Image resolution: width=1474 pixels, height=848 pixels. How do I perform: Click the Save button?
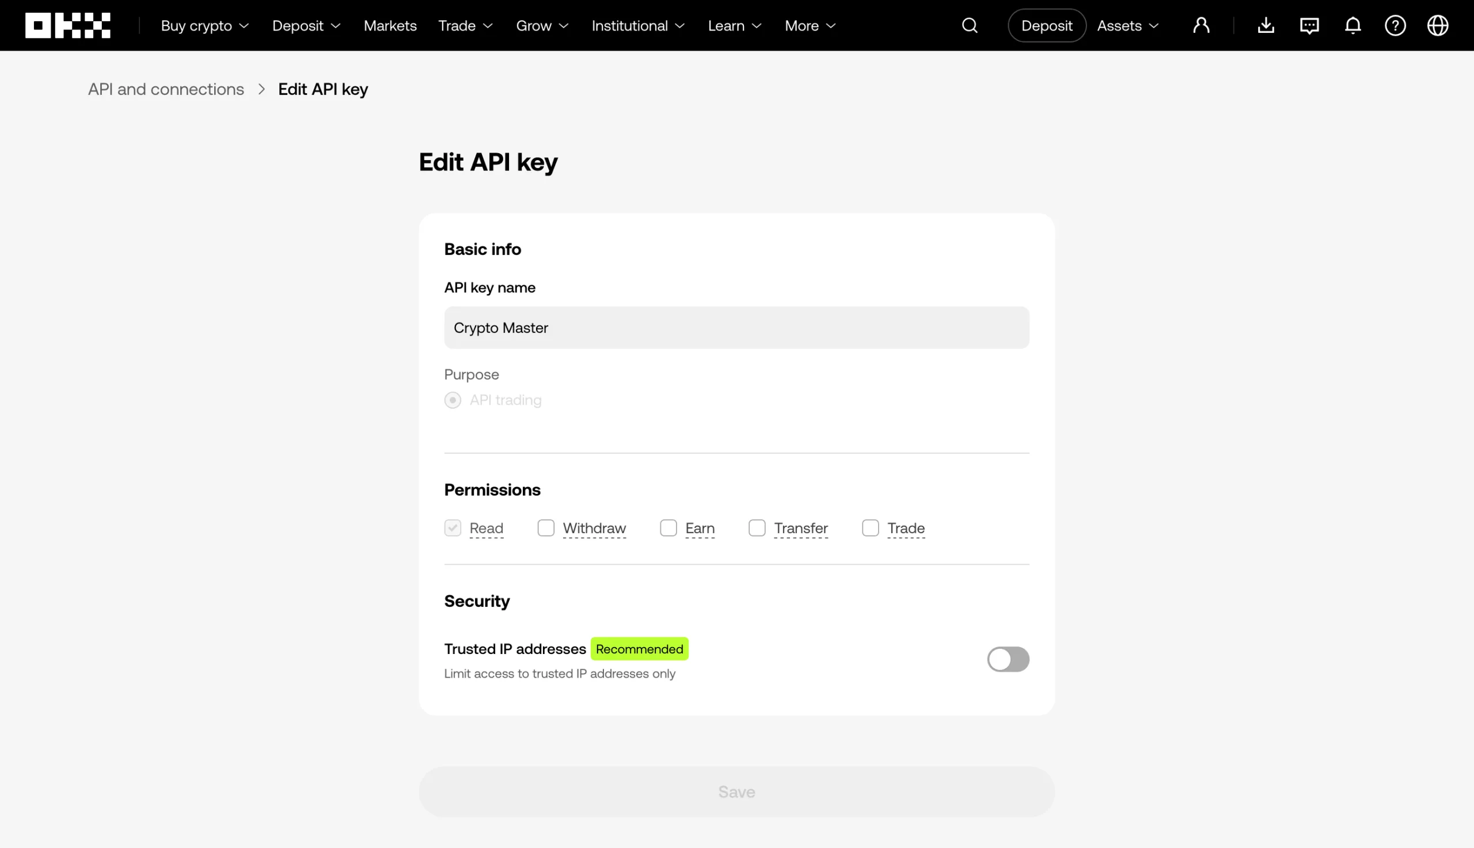click(736, 792)
